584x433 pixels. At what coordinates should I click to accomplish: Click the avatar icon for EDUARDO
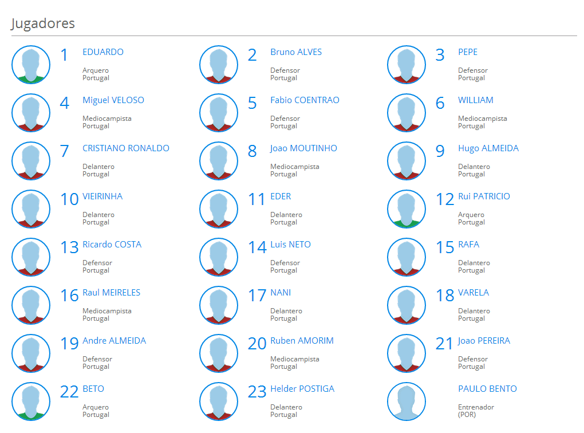click(31, 65)
